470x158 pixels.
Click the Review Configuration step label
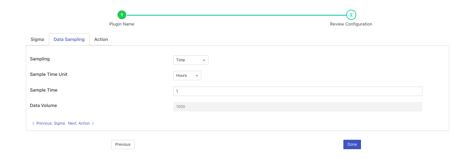pyautogui.click(x=351, y=24)
